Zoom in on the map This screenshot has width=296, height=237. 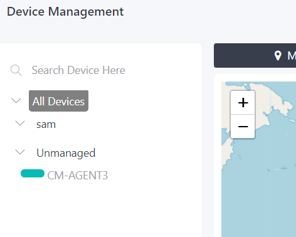(243, 103)
